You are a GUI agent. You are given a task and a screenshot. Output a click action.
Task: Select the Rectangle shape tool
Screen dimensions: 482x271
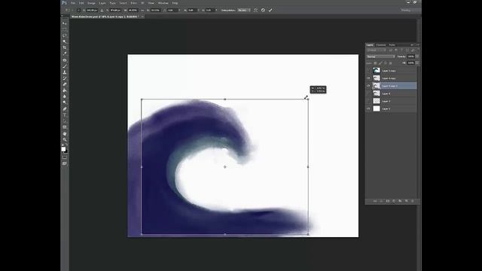[65, 127]
